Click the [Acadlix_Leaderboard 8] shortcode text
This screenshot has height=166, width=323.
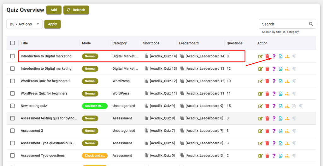pyautogui.click(x=204, y=118)
